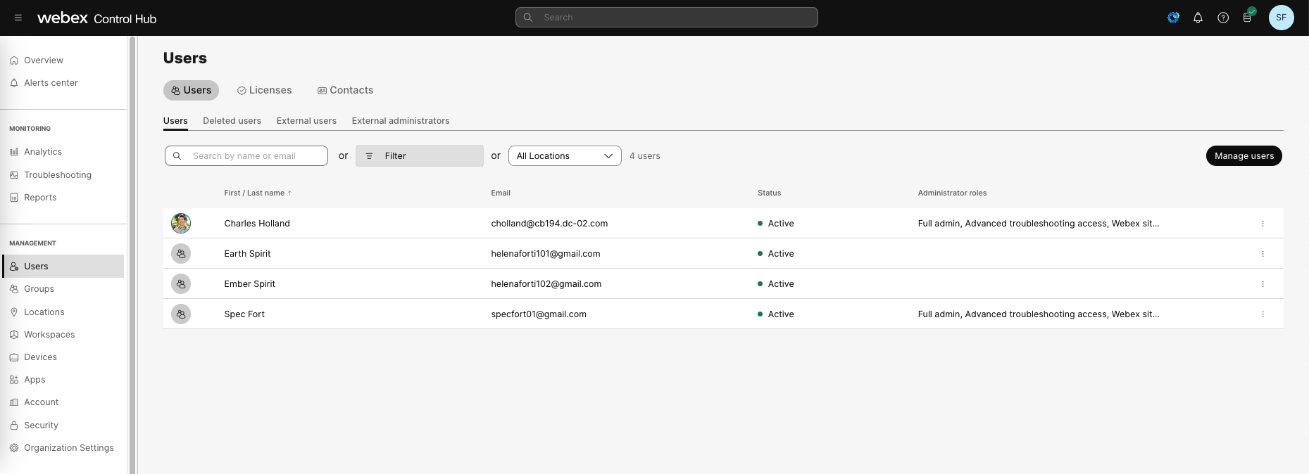
Task: Open the SF profile avatar
Action: pyautogui.click(x=1281, y=18)
